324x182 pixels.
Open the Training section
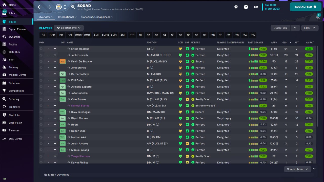[x=17, y=67]
